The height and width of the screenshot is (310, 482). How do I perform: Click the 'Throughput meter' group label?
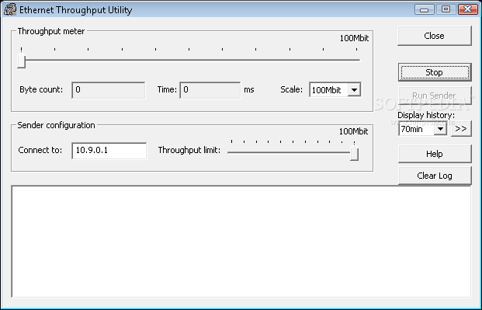point(51,31)
